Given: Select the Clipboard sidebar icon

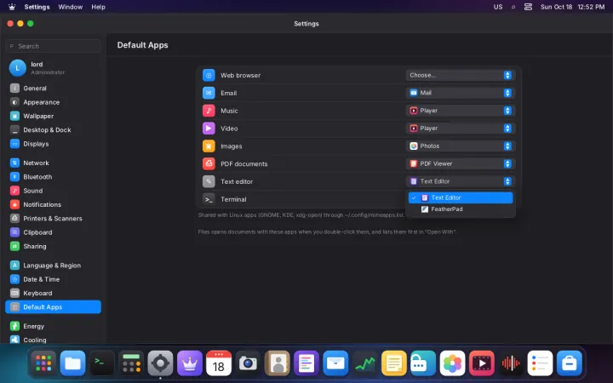Looking at the screenshot, I should [14, 232].
